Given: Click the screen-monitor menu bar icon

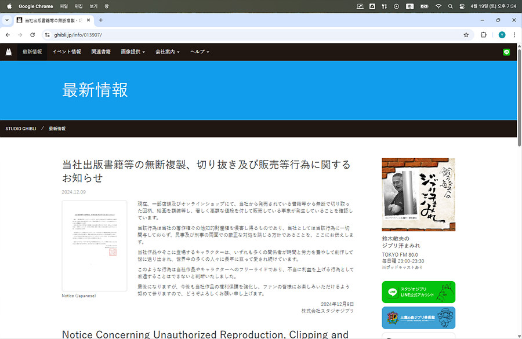Looking at the screenshot, I should pyautogui.click(x=360, y=6).
